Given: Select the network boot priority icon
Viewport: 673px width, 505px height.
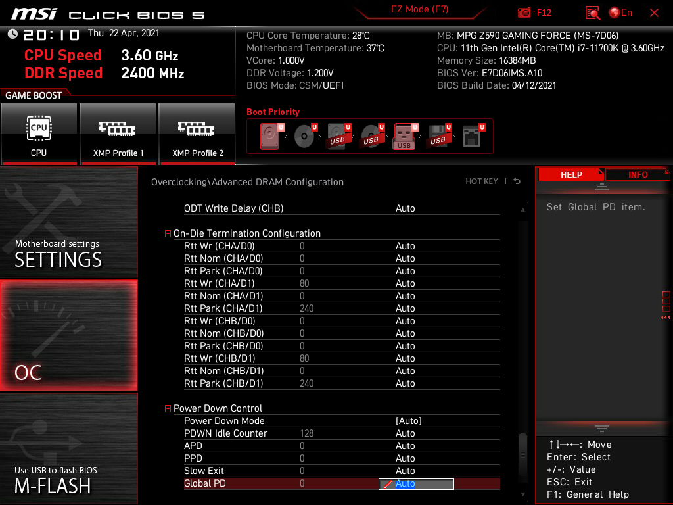Looking at the screenshot, I should point(473,135).
